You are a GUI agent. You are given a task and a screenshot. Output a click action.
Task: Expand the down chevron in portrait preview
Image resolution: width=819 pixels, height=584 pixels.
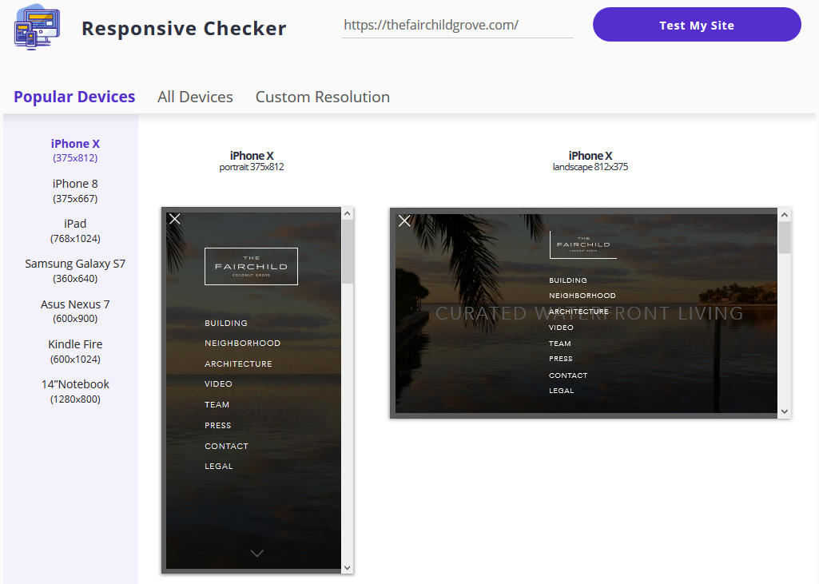coord(257,552)
